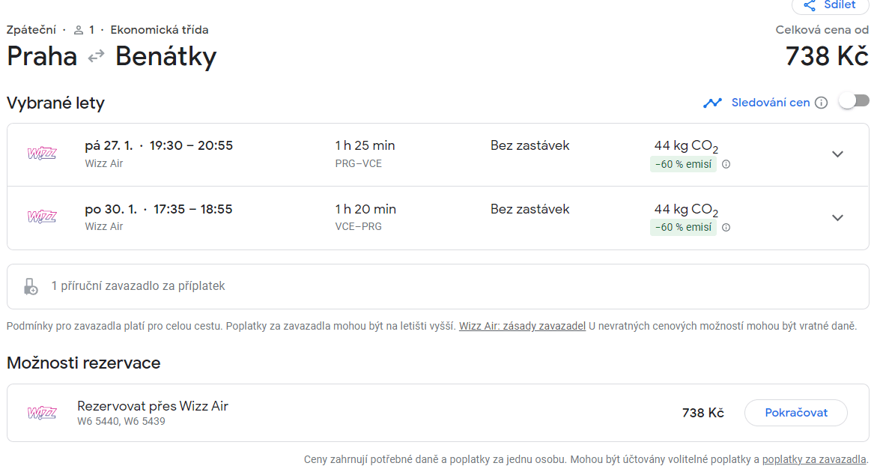The width and height of the screenshot is (877, 472).
Task: Select the Rezervovat přes Wizz Air option
Action: pyautogui.click(x=438, y=413)
